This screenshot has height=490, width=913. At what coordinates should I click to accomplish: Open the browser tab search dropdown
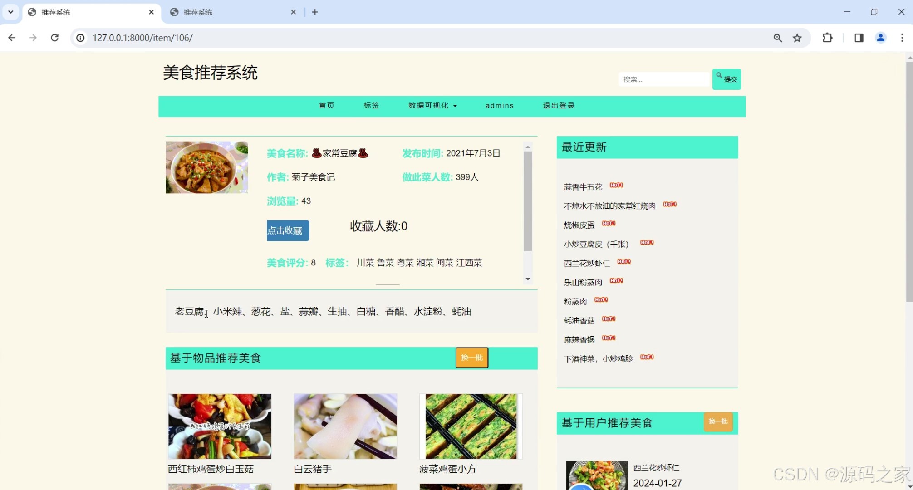coord(10,12)
